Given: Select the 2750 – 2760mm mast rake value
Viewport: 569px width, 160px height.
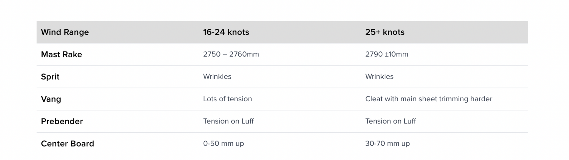Looking at the screenshot, I should 231,54.
